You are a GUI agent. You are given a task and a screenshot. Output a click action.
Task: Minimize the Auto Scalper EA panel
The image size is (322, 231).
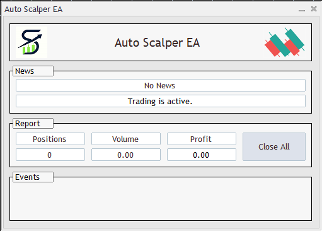tap(302, 10)
